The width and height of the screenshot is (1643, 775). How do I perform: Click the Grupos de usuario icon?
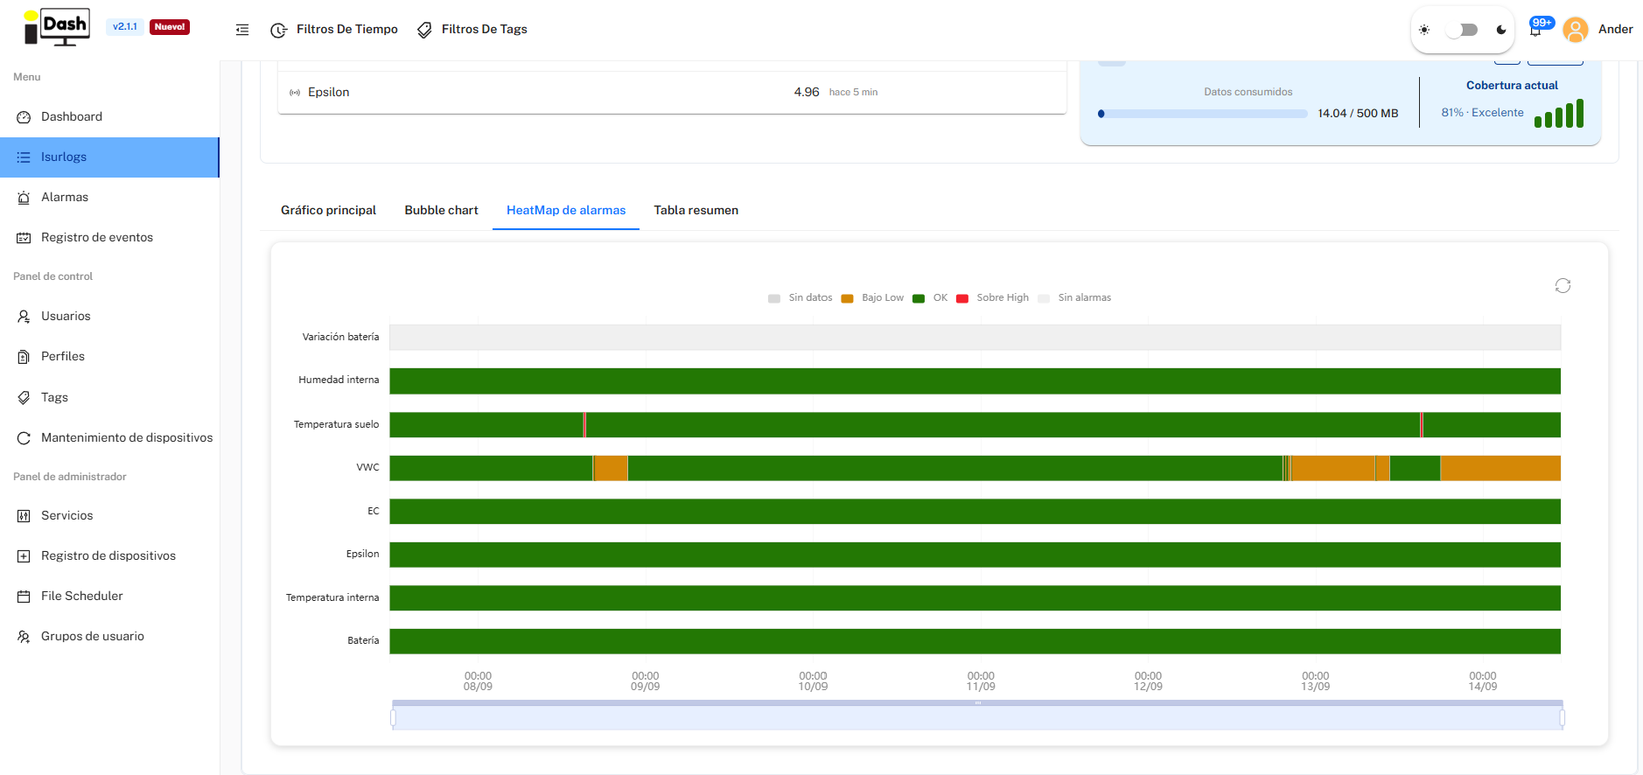point(24,637)
